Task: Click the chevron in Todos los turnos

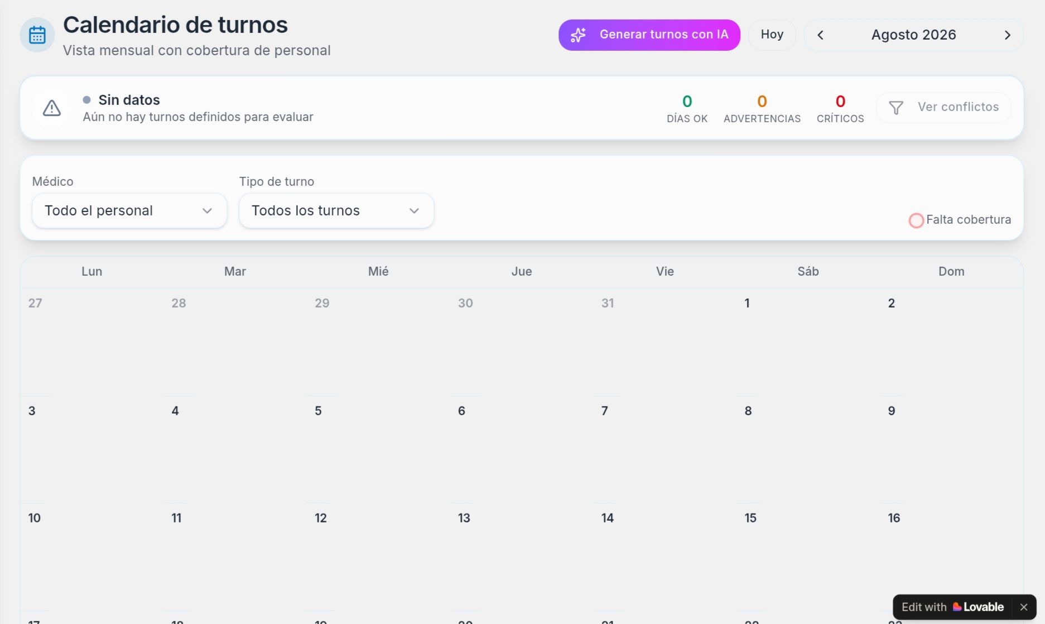Action: tap(414, 211)
